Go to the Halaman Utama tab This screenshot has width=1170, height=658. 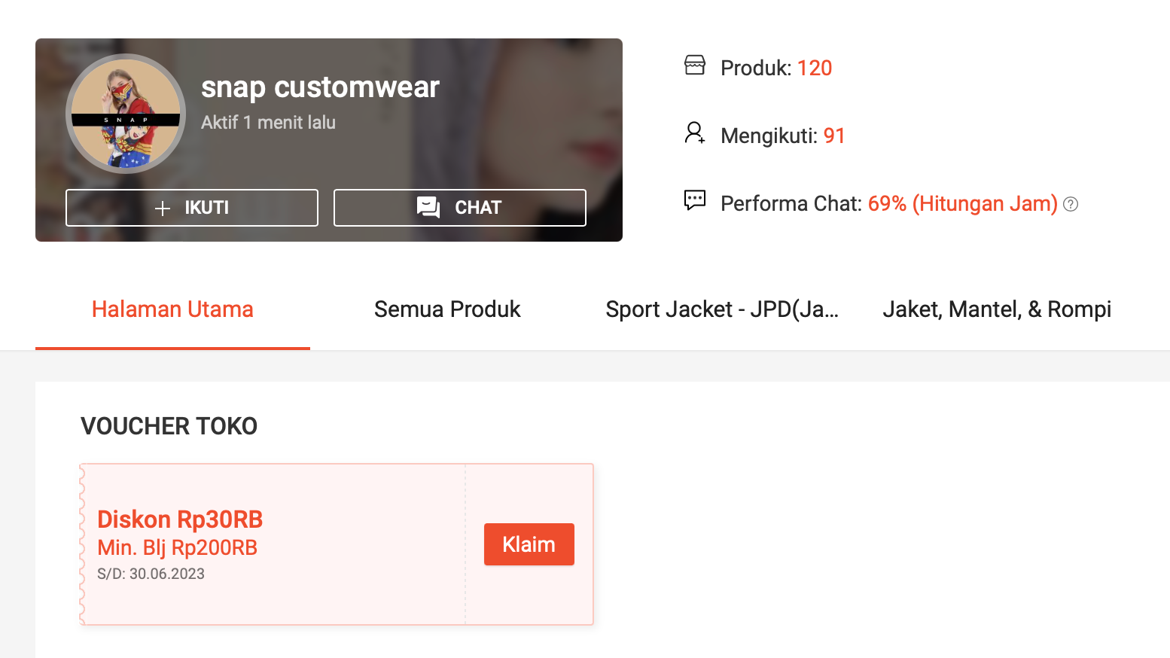(172, 309)
